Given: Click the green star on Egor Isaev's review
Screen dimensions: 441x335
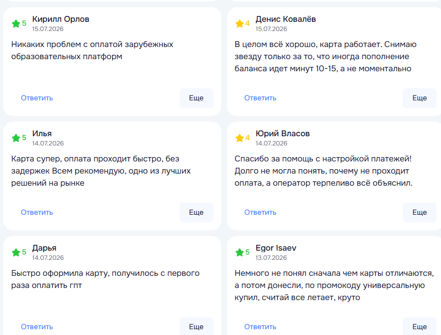Looking at the screenshot, I should coord(240,253).
